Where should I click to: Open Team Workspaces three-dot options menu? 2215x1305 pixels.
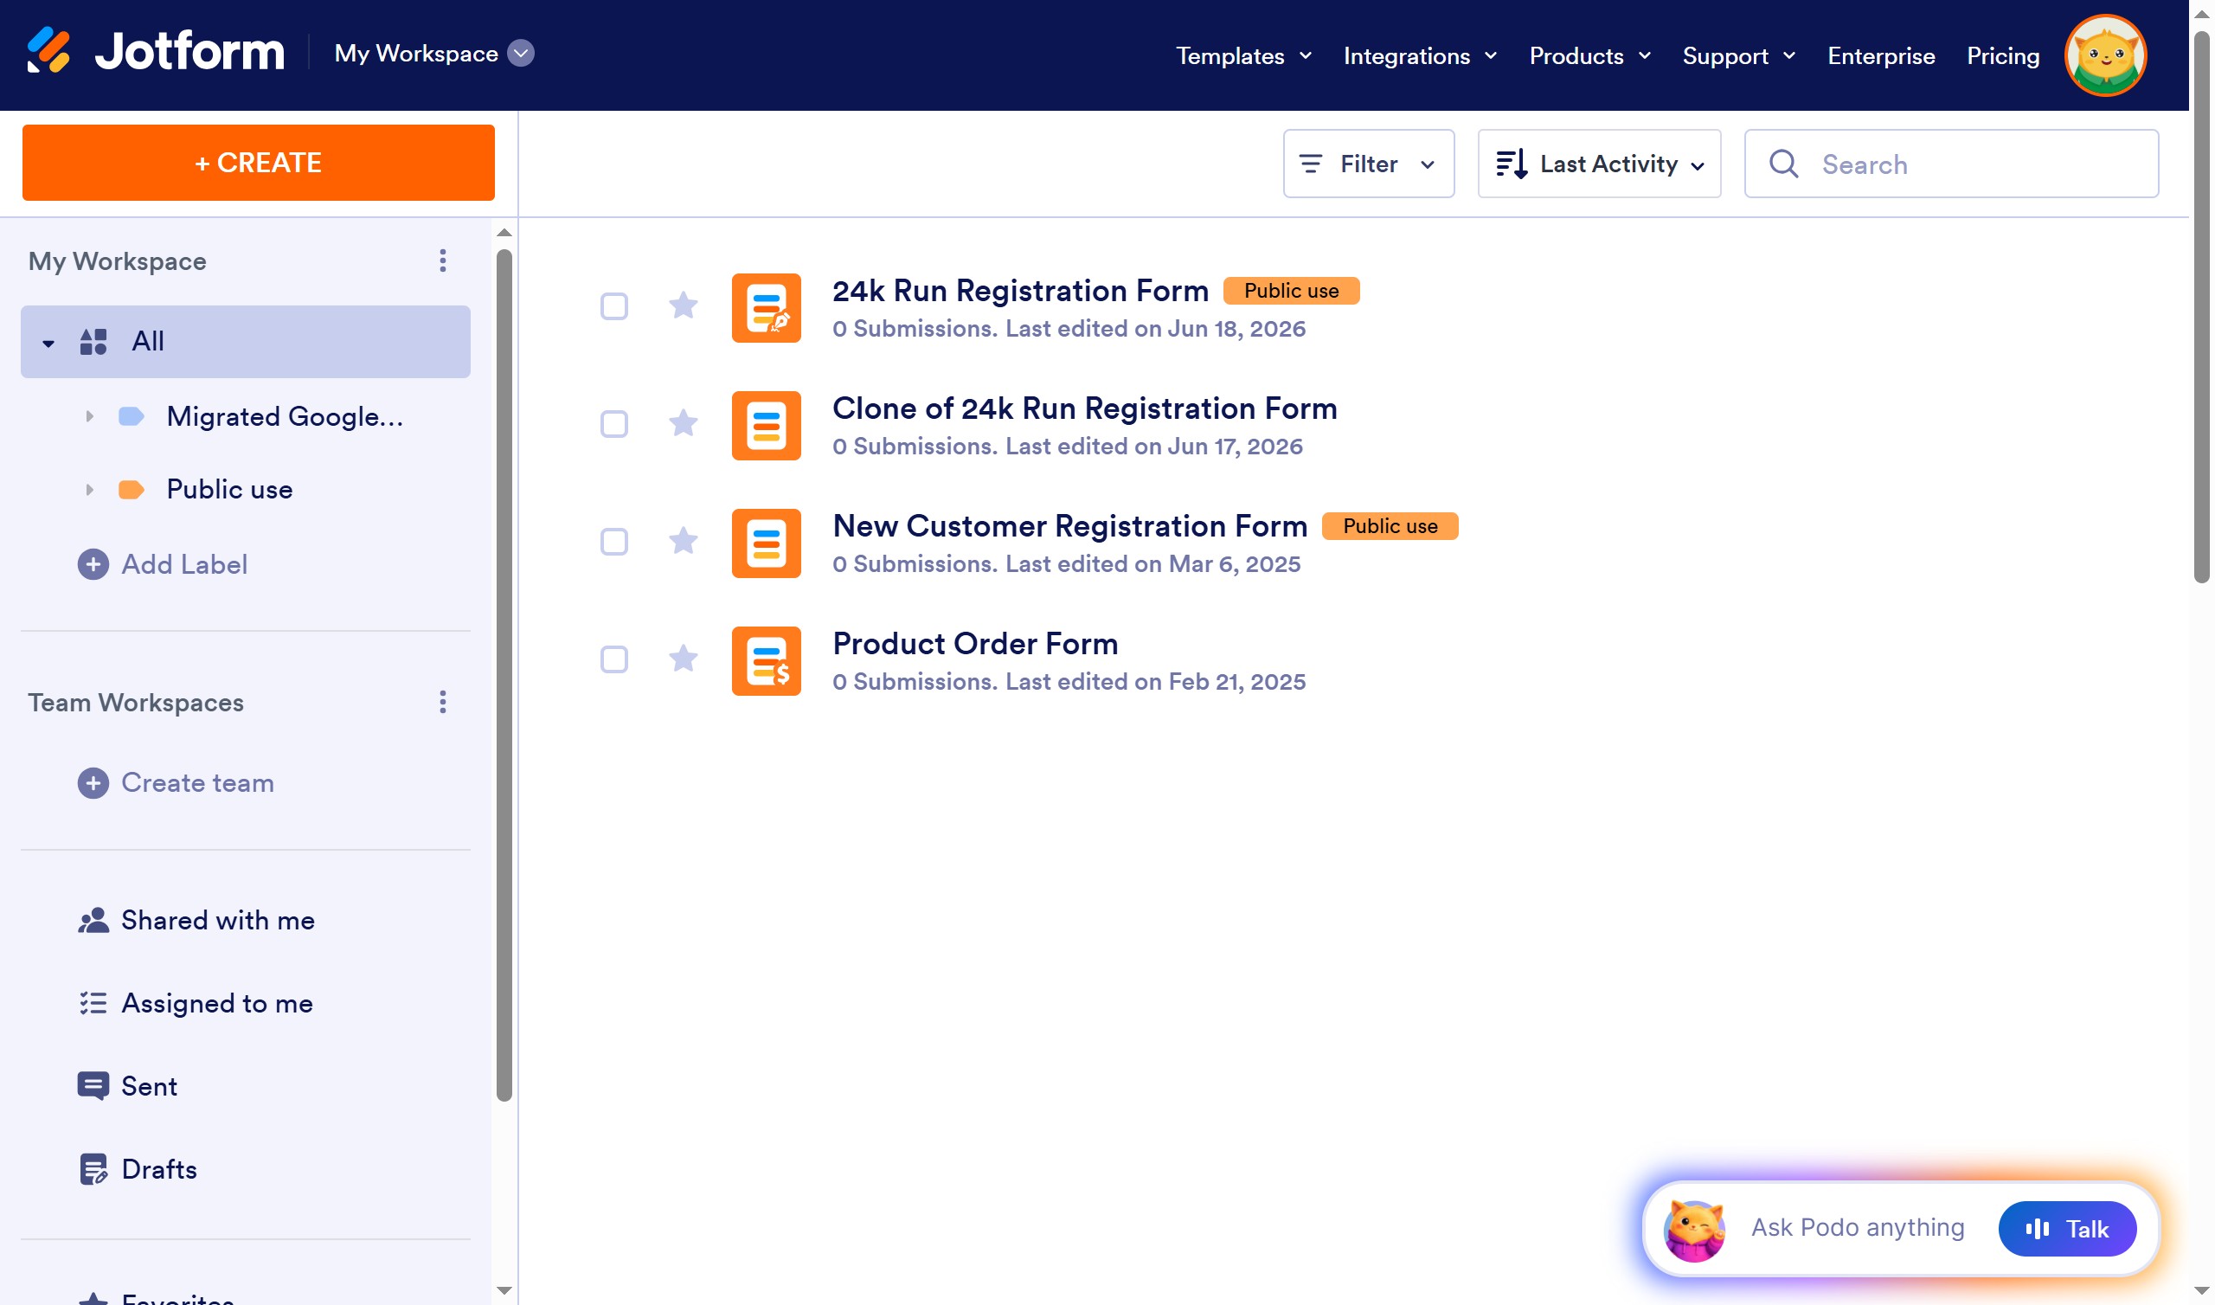443,702
